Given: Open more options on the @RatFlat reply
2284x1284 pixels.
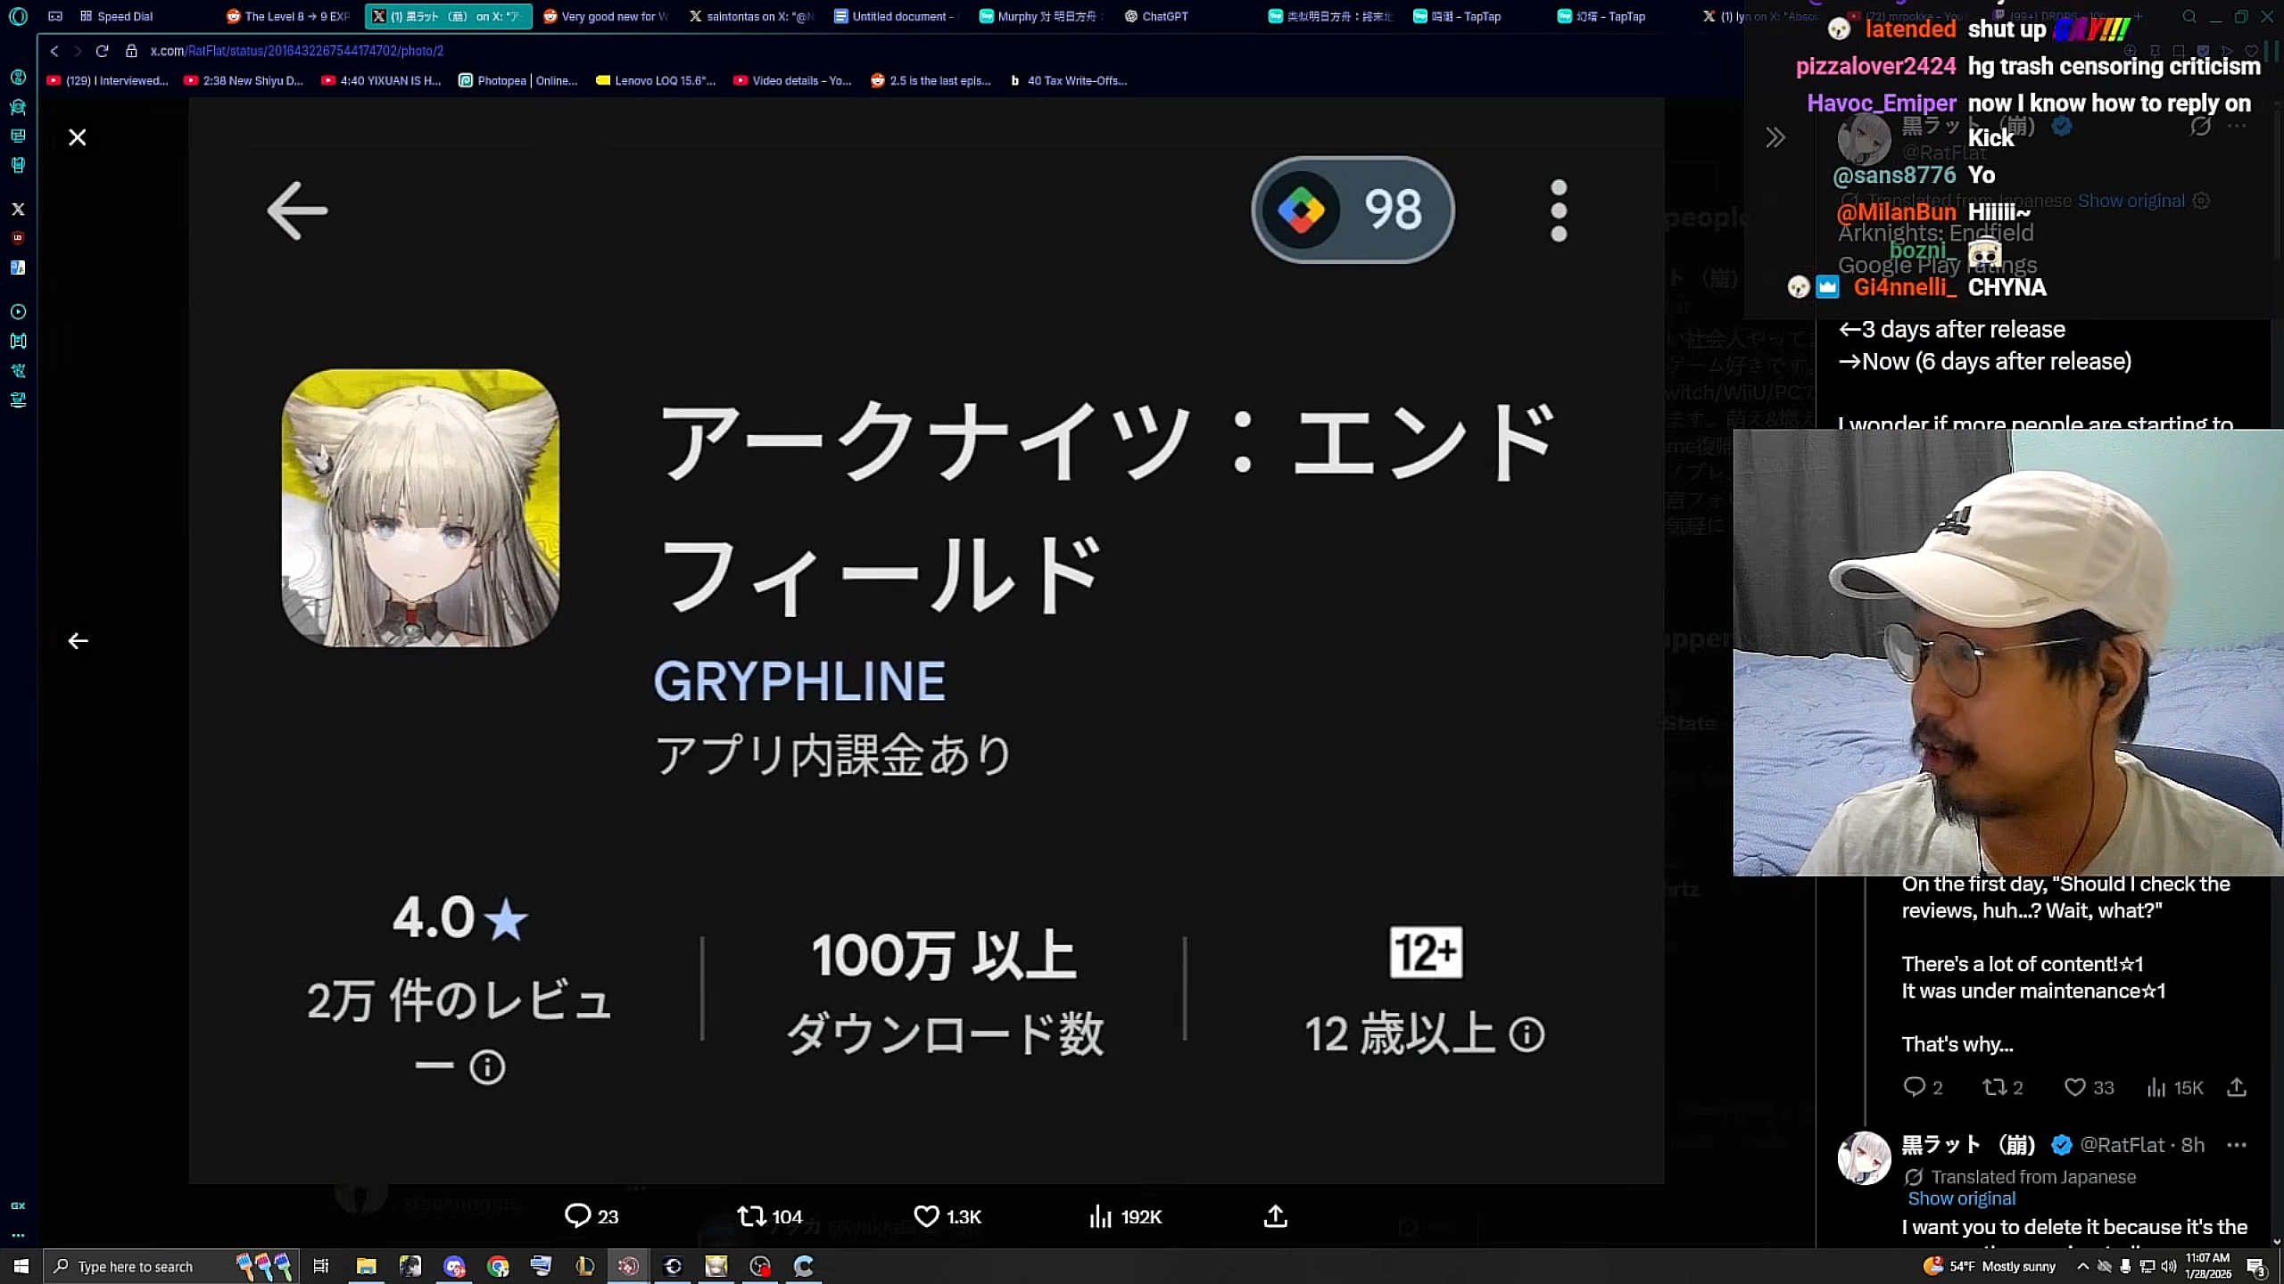Looking at the screenshot, I should click(2236, 1145).
